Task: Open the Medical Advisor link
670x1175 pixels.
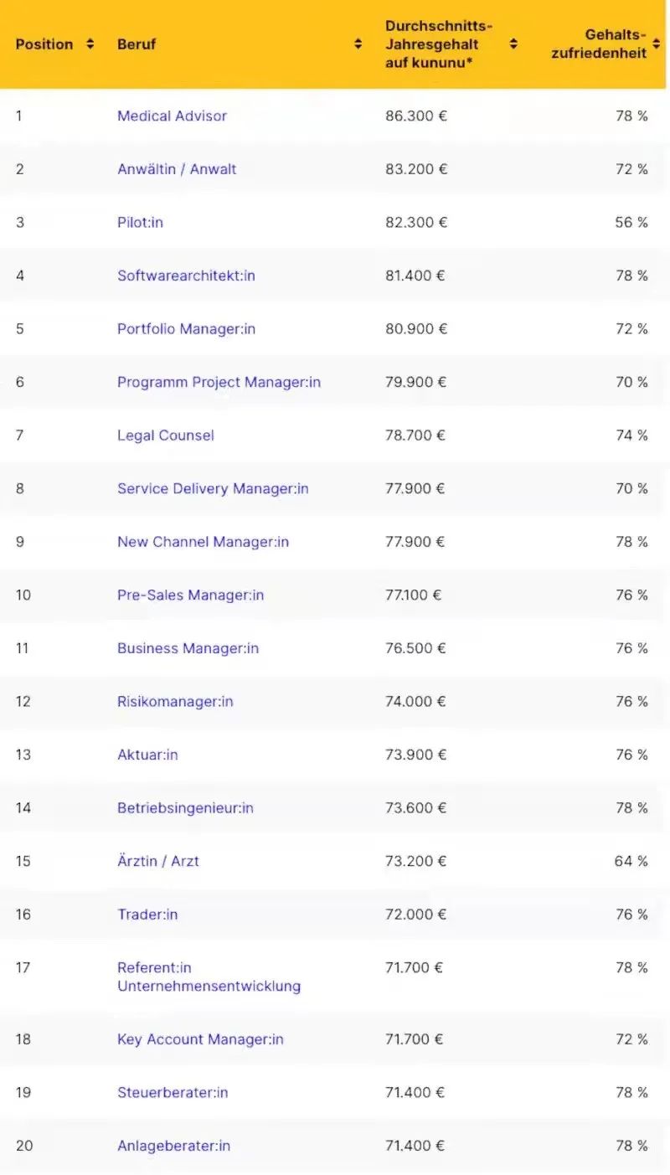Action: click(172, 116)
